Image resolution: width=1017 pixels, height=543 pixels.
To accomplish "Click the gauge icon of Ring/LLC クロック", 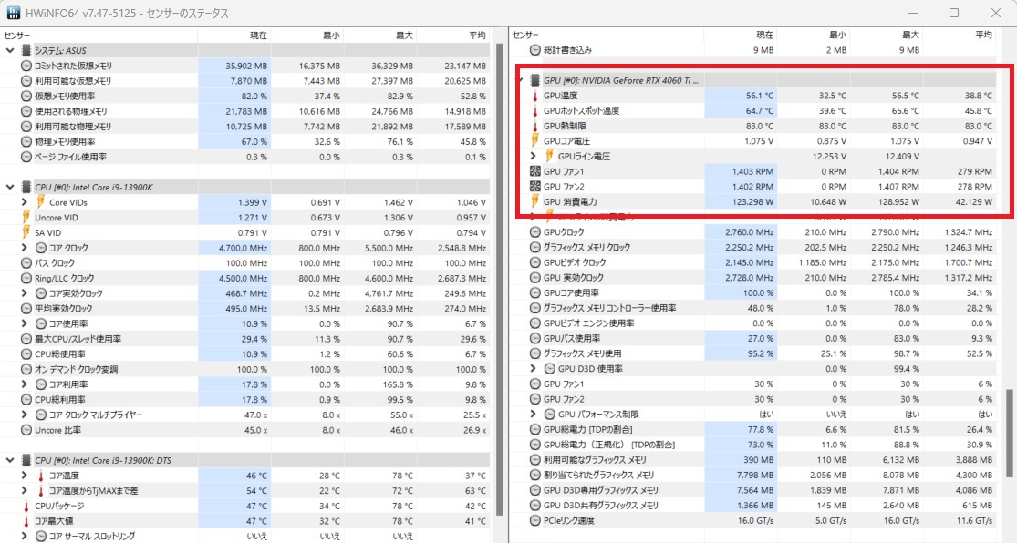I will [x=26, y=278].
